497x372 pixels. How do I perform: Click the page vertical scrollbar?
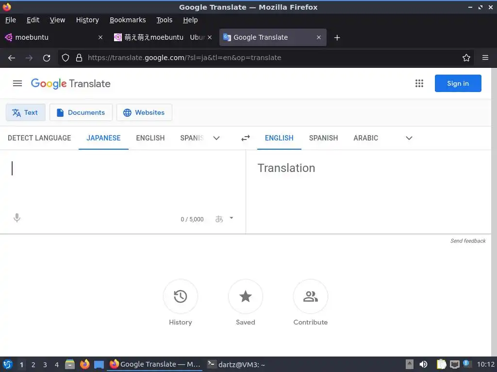(x=494, y=212)
